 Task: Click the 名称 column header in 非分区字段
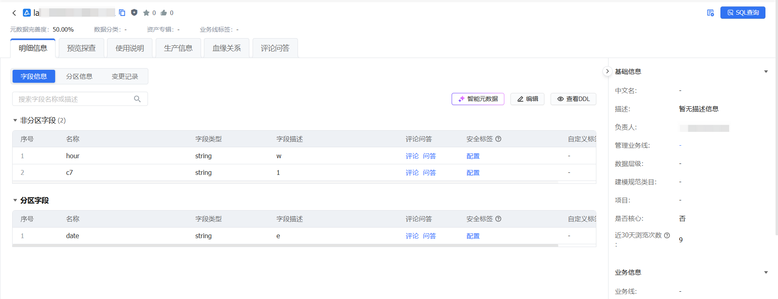click(x=73, y=139)
